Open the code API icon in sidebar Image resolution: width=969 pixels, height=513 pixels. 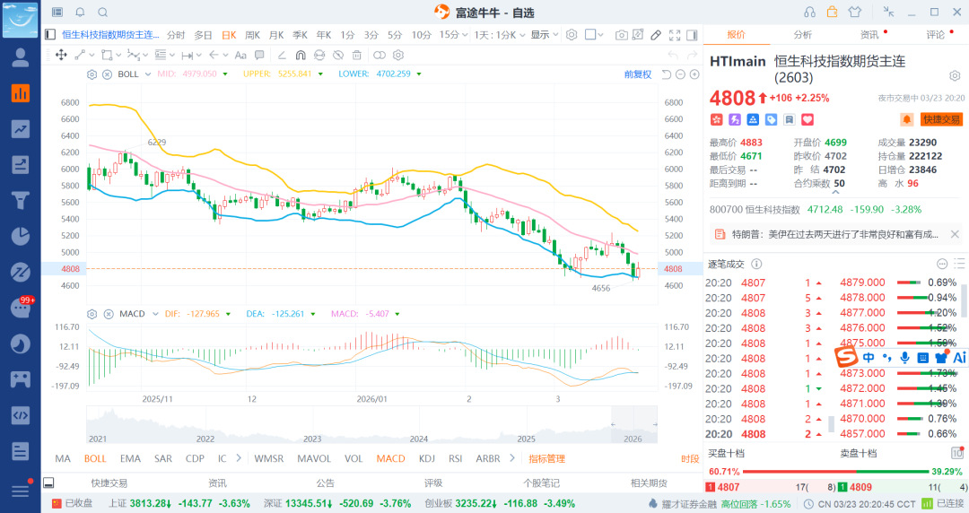[21, 415]
